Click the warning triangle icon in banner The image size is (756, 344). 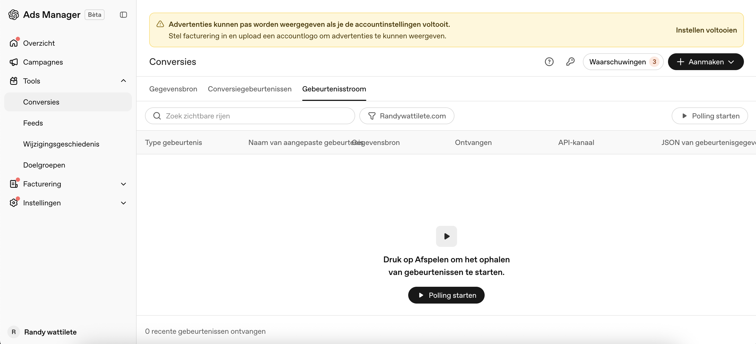[x=160, y=24]
